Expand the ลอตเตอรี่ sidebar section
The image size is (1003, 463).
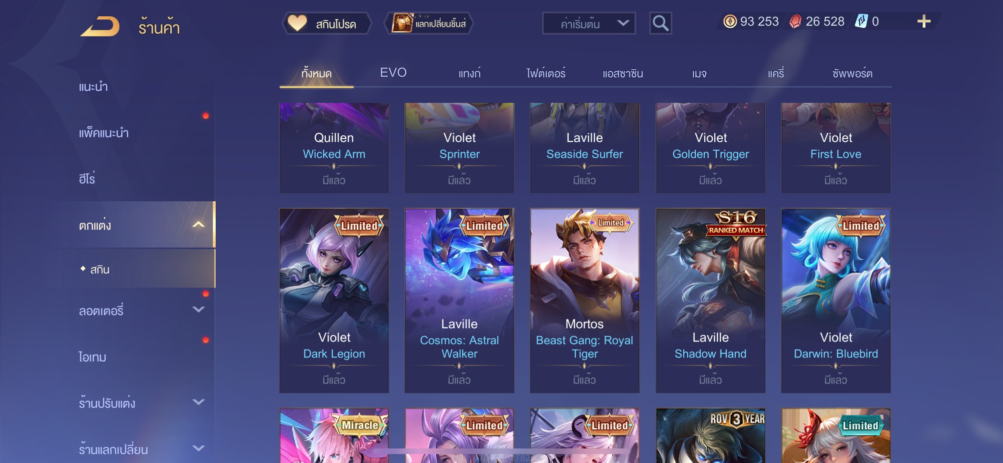(x=198, y=310)
